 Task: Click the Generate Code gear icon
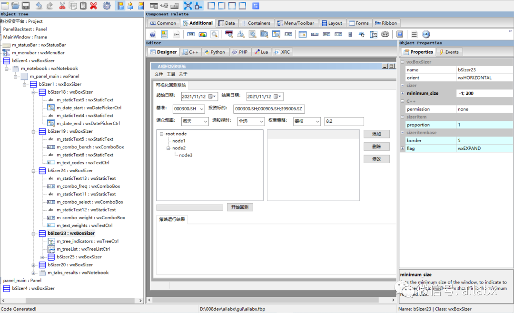click(x=107, y=5)
